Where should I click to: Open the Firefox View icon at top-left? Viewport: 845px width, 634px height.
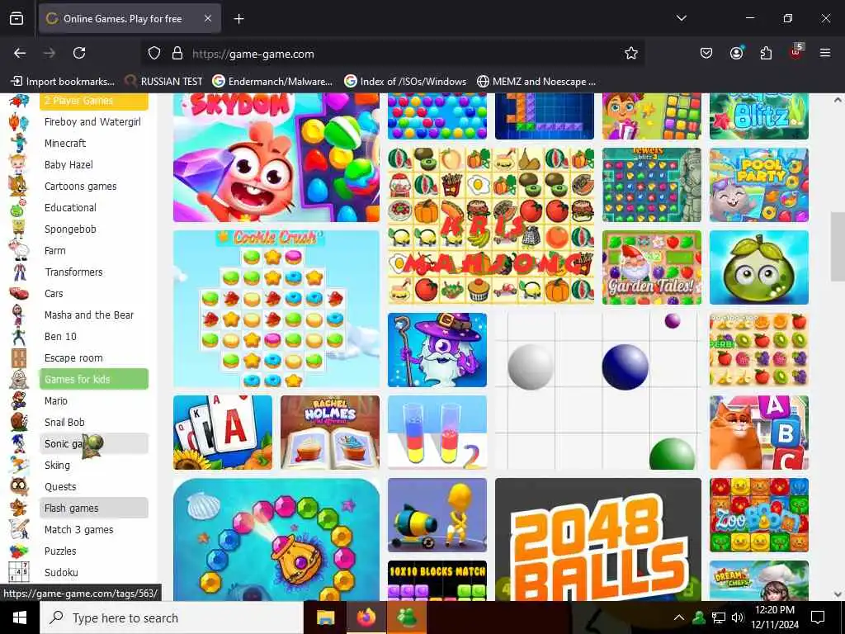tap(17, 19)
